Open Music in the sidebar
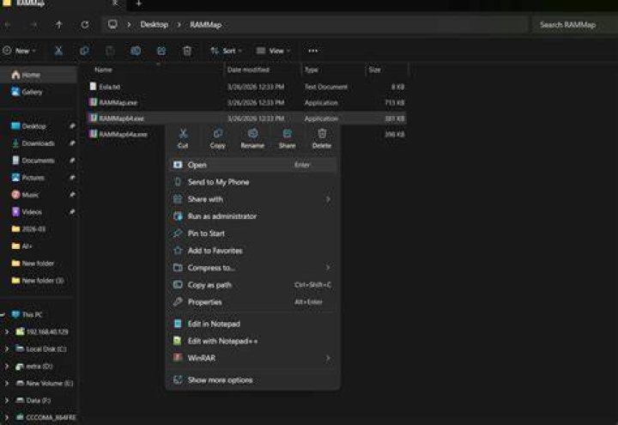 pyautogui.click(x=39, y=195)
